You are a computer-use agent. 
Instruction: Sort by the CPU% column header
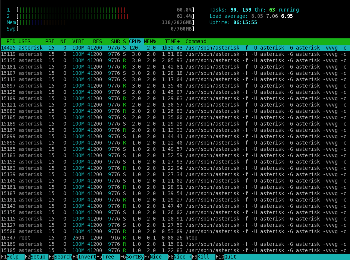click(x=135, y=41)
